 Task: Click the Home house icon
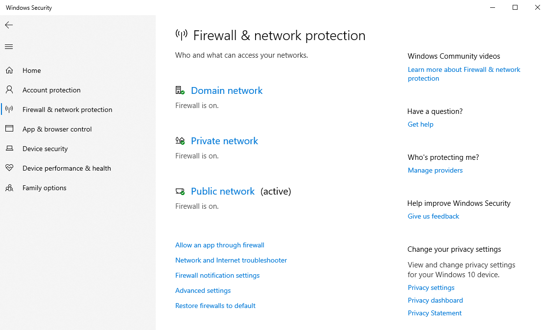9,70
